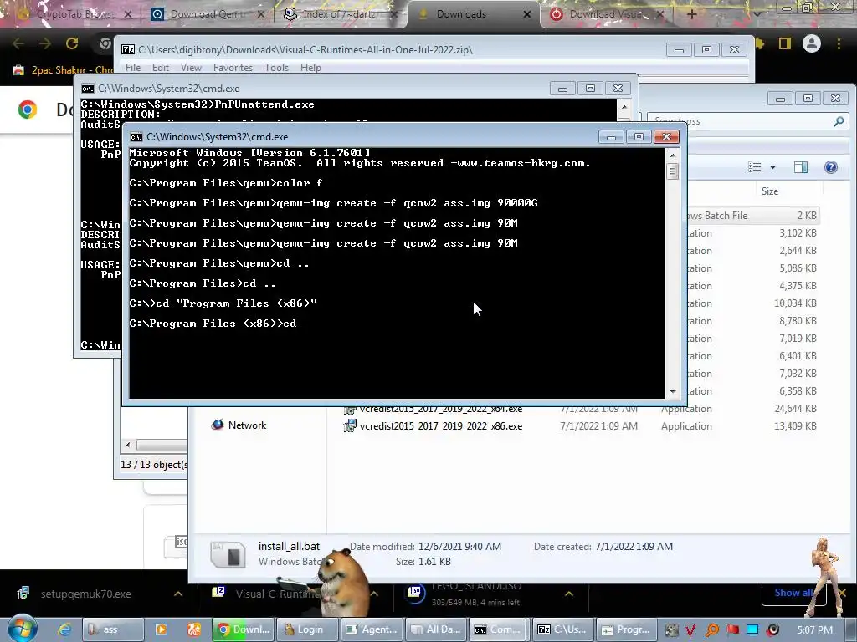857x642 pixels.
Task: Open the Chrome extensions puzzle icon
Action: click(x=760, y=43)
